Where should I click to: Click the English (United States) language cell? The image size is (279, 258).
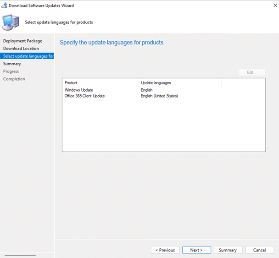pyautogui.click(x=159, y=96)
